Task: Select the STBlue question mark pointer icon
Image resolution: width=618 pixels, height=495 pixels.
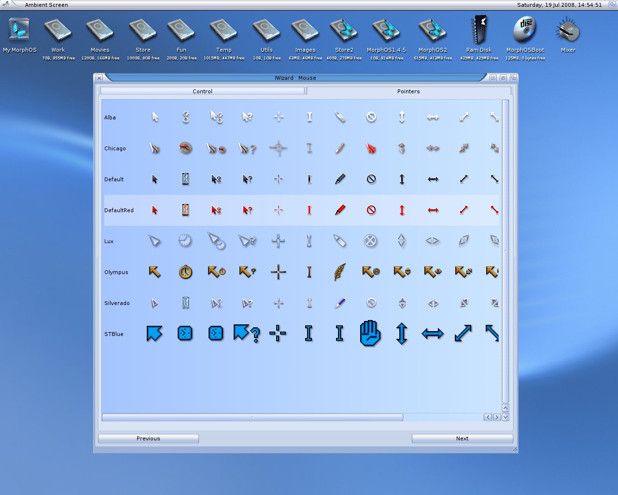Action: [246, 333]
